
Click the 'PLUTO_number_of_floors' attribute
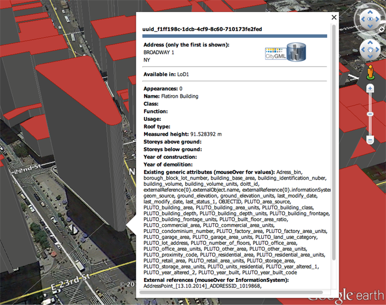click(220, 243)
